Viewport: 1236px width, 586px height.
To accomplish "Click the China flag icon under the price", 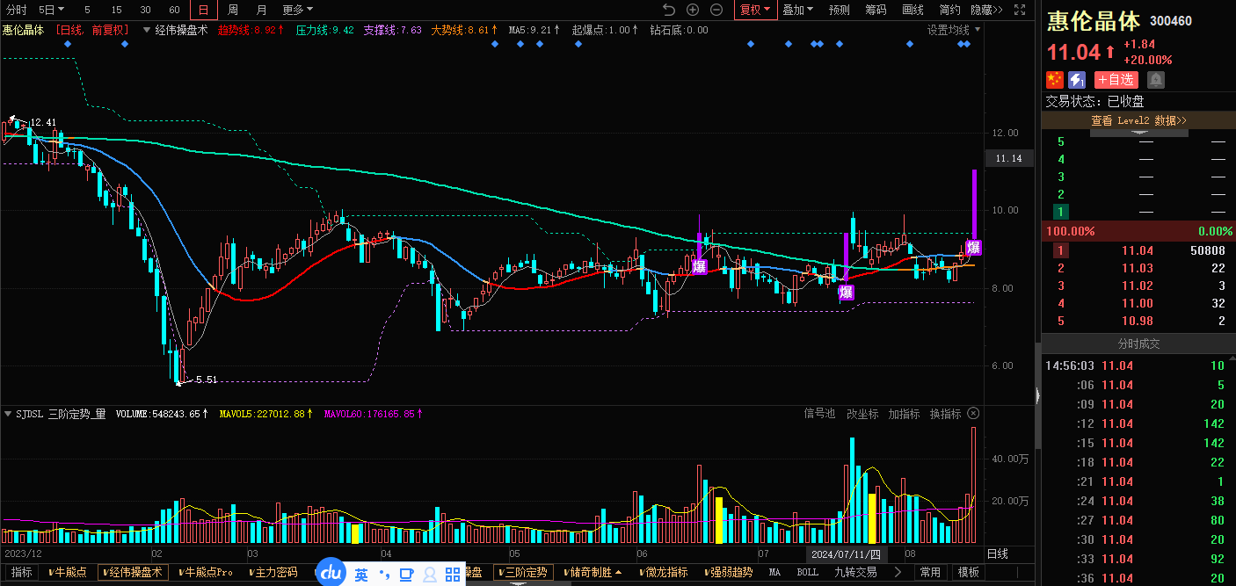I will point(1055,80).
